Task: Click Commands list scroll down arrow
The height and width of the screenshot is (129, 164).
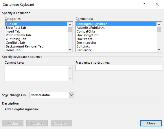Action: click(159, 50)
